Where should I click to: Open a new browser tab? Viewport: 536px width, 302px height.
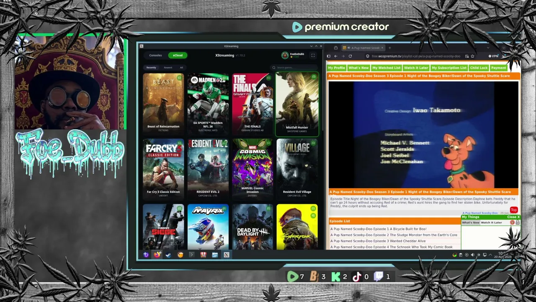point(389,48)
